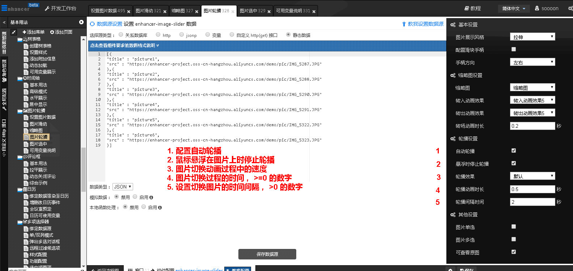Collapse the left sidebar with double-chevron icon
Viewport: 573px width, 271px height.
(x=4, y=22)
